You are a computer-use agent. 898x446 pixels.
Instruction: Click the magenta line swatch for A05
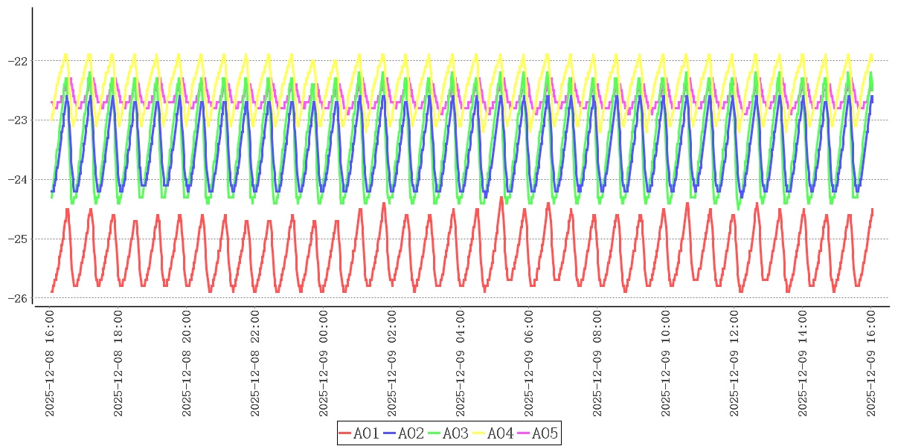tap(524, 433)
